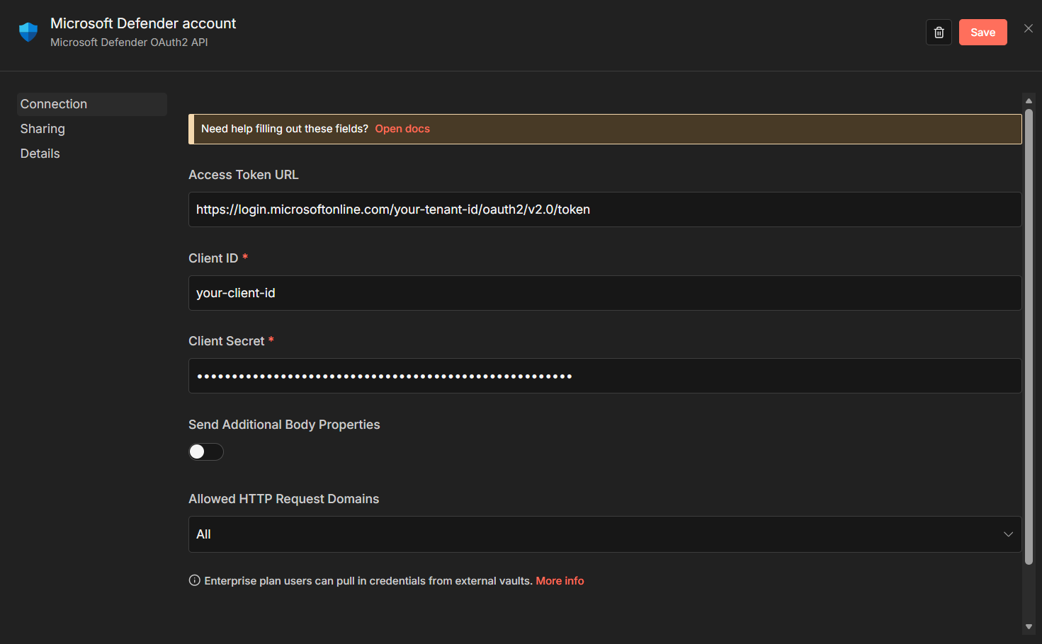Delete credential using the trash icon
This screenshot has height=644, width=1042.
[939, 33]
